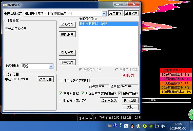Click the brown 60周期前成本44.7% legend
Image resolution: width=194 pixels, height=131 pixels.
tap(176, 88)
